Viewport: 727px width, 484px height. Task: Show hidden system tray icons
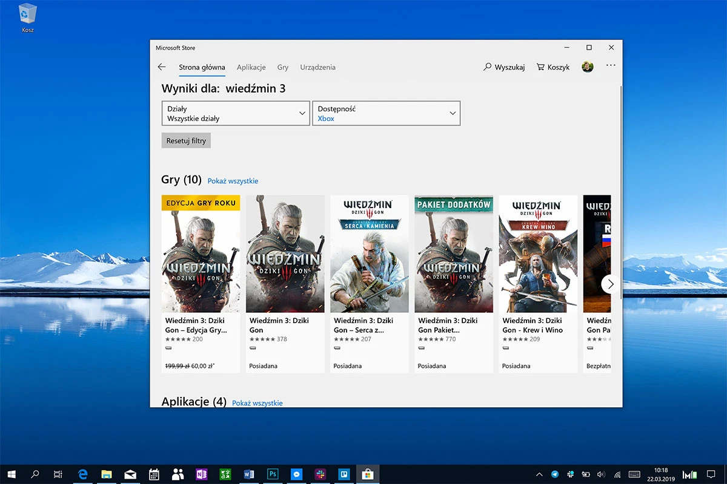[539, 474]
